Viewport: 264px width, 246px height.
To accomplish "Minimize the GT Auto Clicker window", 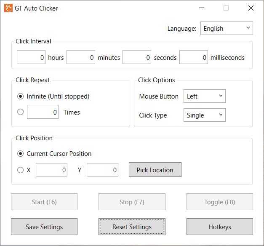I will tap(202, 8).
